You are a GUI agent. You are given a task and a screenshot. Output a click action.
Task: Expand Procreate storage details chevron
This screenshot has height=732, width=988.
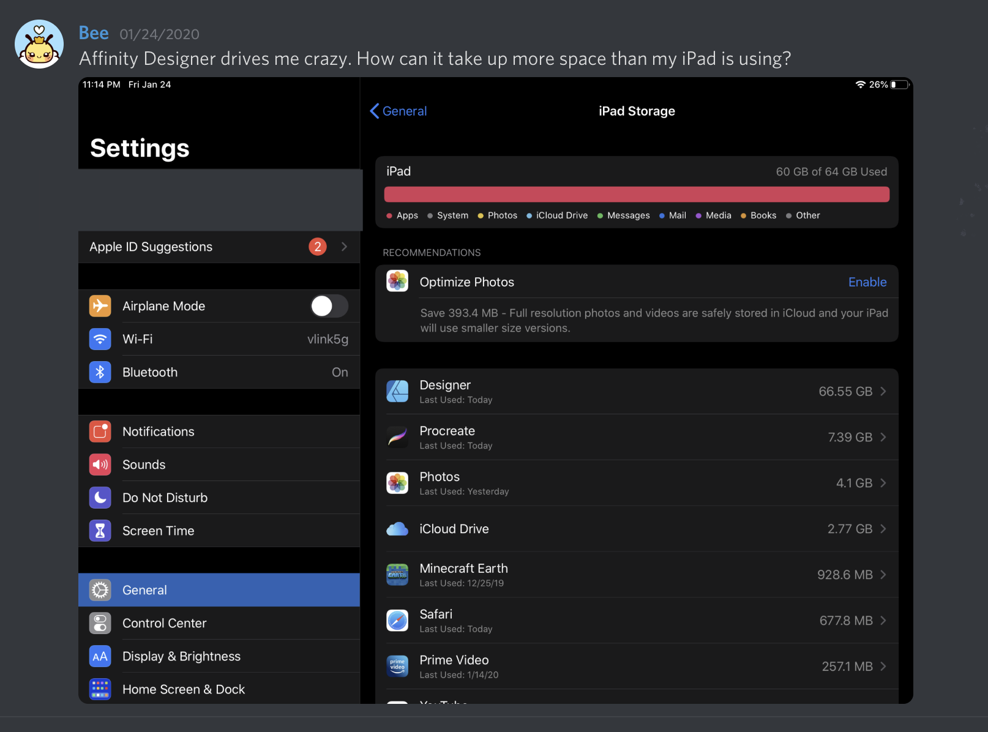pyautogui.click(x=883, y=437)
